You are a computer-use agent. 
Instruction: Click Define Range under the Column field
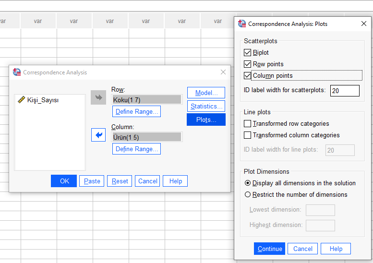[x=136, y=149]
